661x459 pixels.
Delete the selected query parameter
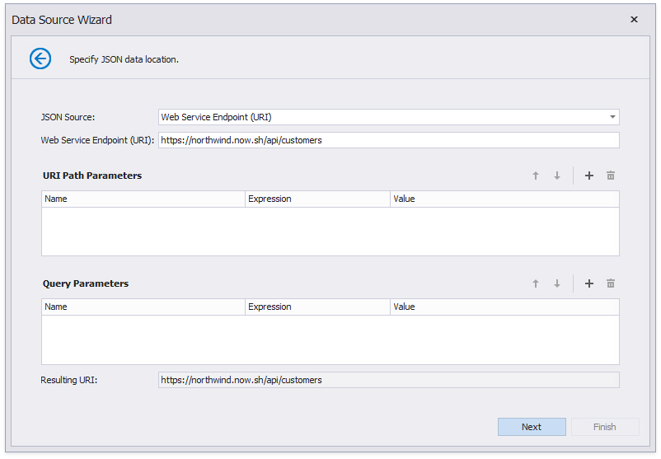(611, 283)
